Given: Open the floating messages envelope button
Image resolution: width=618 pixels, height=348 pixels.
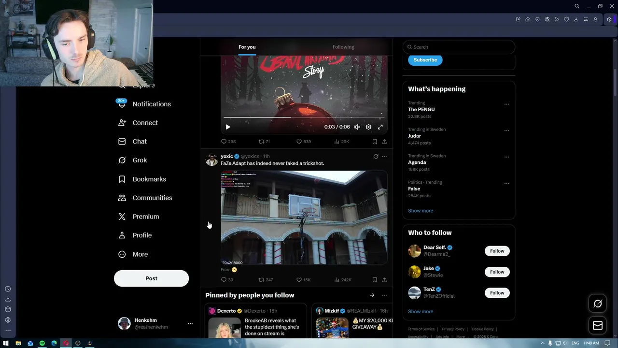Looking at the screenshot, I should coord(598,326).
